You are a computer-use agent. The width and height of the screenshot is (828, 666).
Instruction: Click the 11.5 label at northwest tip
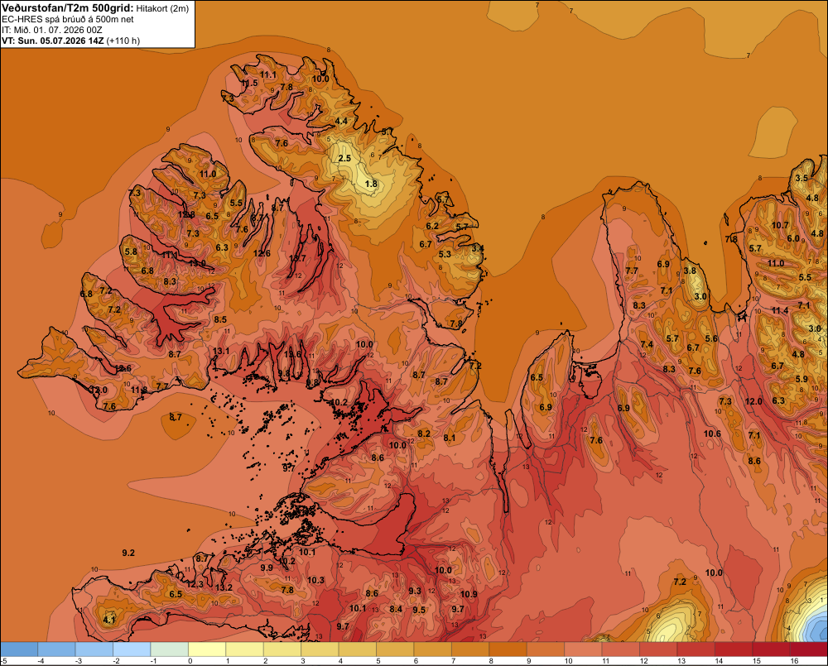[250, 84]
